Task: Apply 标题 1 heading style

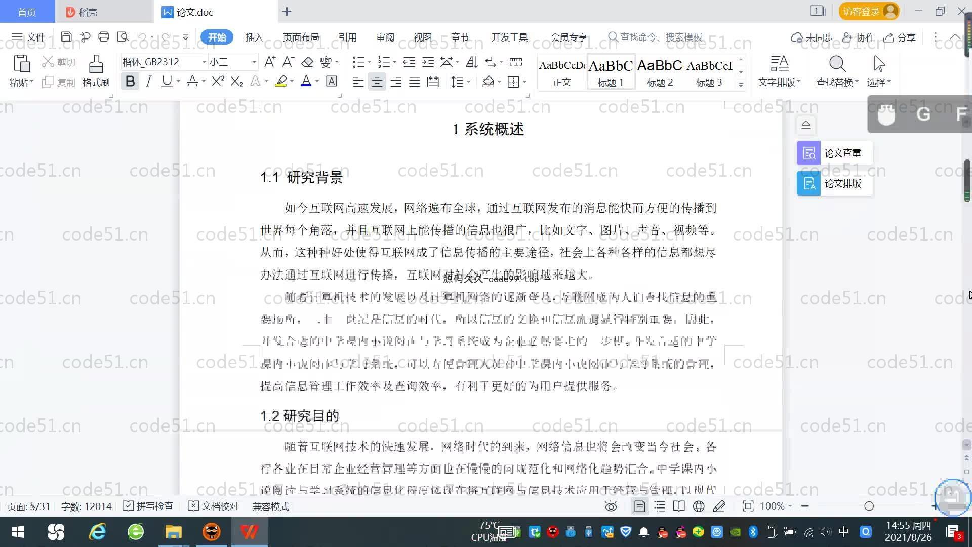Action: pos(611,72)
